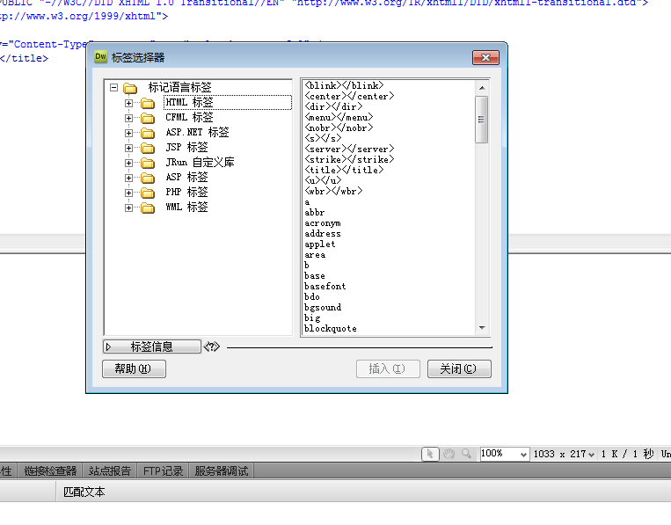
Task: Click the tag info <?> icon
Action: 211,347
